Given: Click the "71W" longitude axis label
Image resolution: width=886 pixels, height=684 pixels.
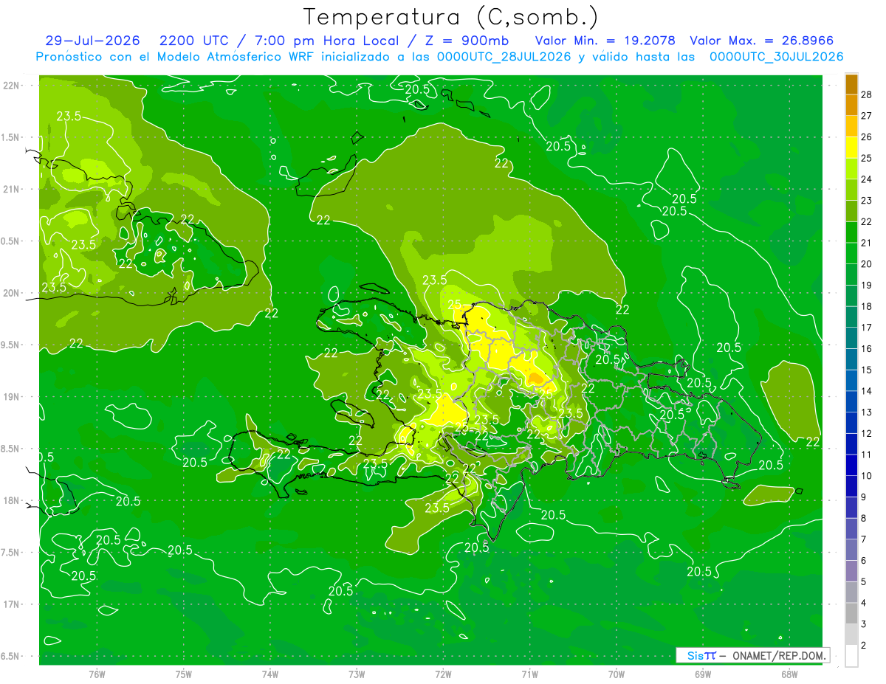Looking at the screenshot, I should coord(529,674).
